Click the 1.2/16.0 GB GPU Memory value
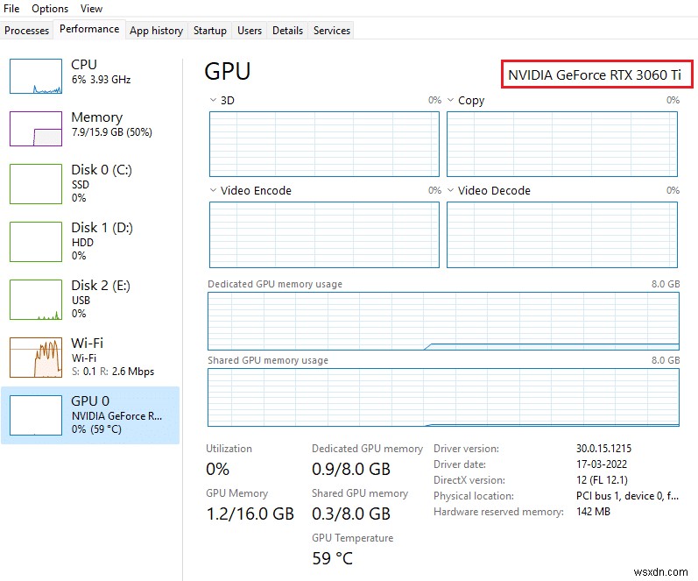698x581 pixels. pos(250,514)
